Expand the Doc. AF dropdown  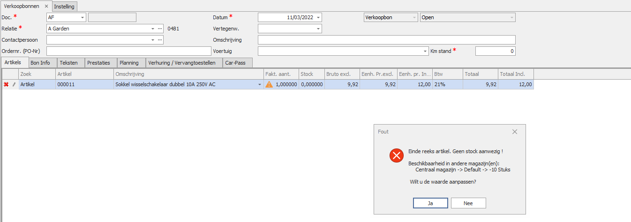tap(83, 17)
